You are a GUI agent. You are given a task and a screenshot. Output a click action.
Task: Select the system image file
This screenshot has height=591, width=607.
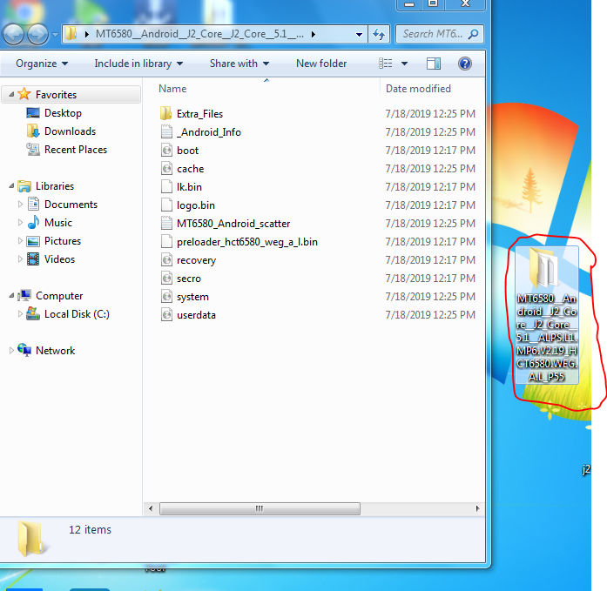click(x=192, y=297)
